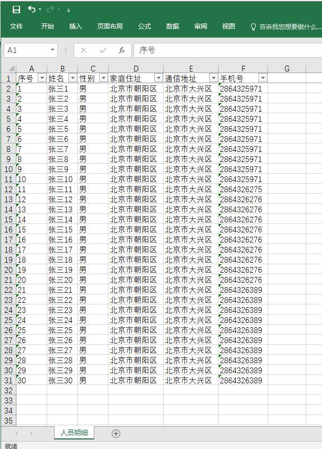Click the Name Box showing A1

pos(26,50)
